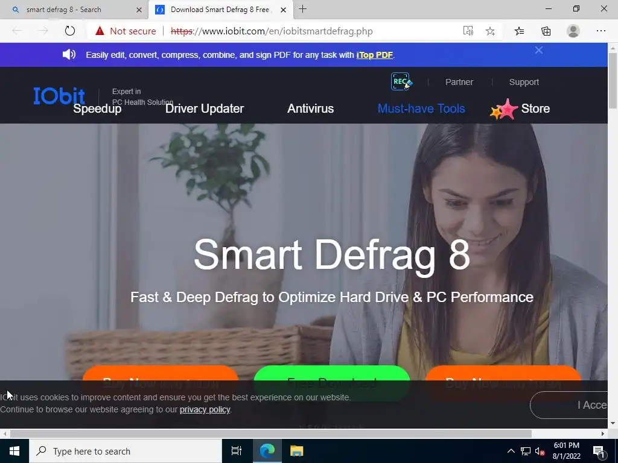The image size is (618, 463).
Task: Click the vertical scrollbar thumb
Action: [x=613, y=81]
